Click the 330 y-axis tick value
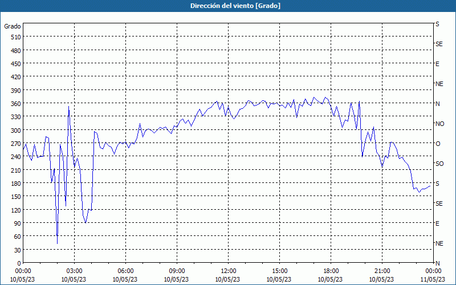Image resolution: width=456 pixels, height=285 pixels. coord(16,117)
